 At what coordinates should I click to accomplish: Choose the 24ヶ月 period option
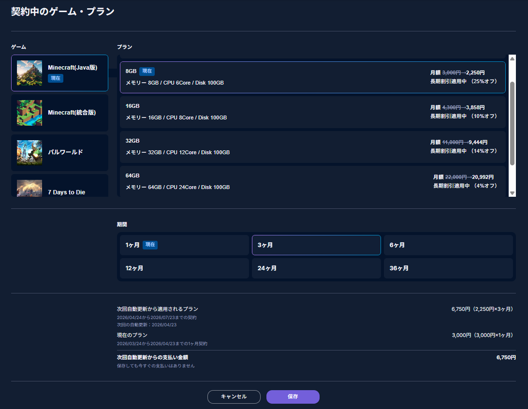pyautogui.click(x=316, y=268)
